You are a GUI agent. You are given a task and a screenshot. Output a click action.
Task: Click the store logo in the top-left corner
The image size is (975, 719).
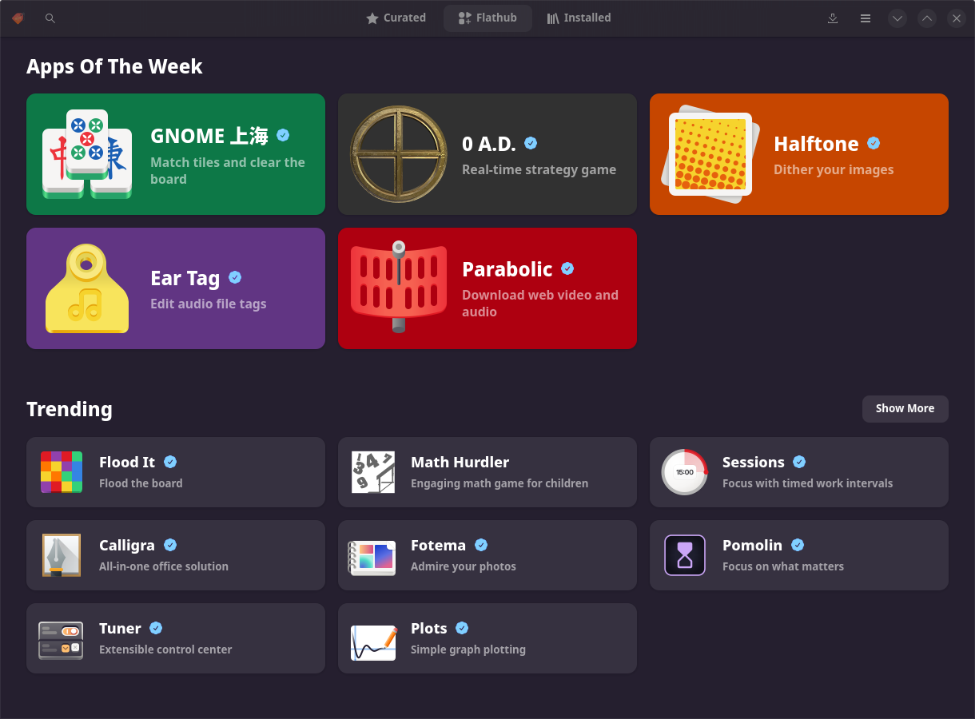click(18, 18)
